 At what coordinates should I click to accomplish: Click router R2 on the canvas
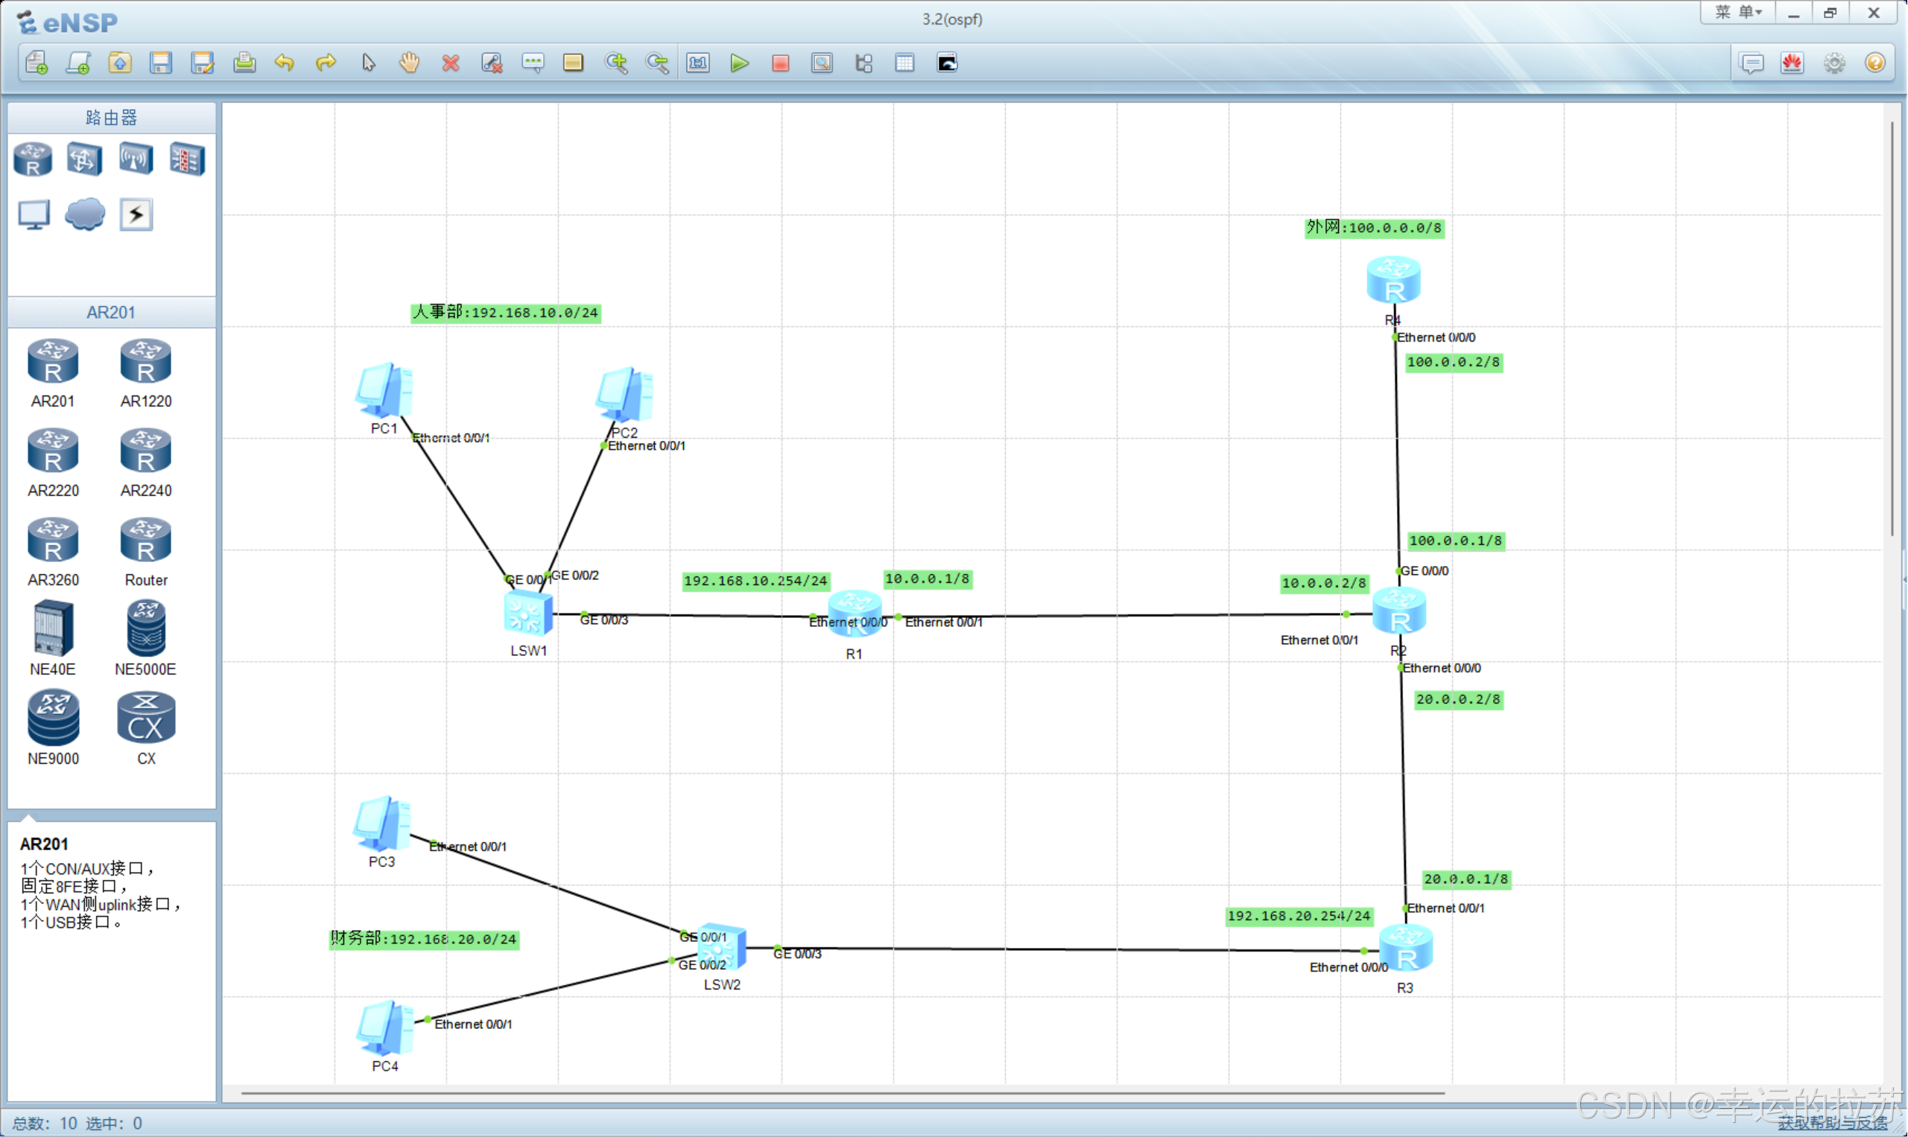pyautogui.click(x=1399, y=611)
